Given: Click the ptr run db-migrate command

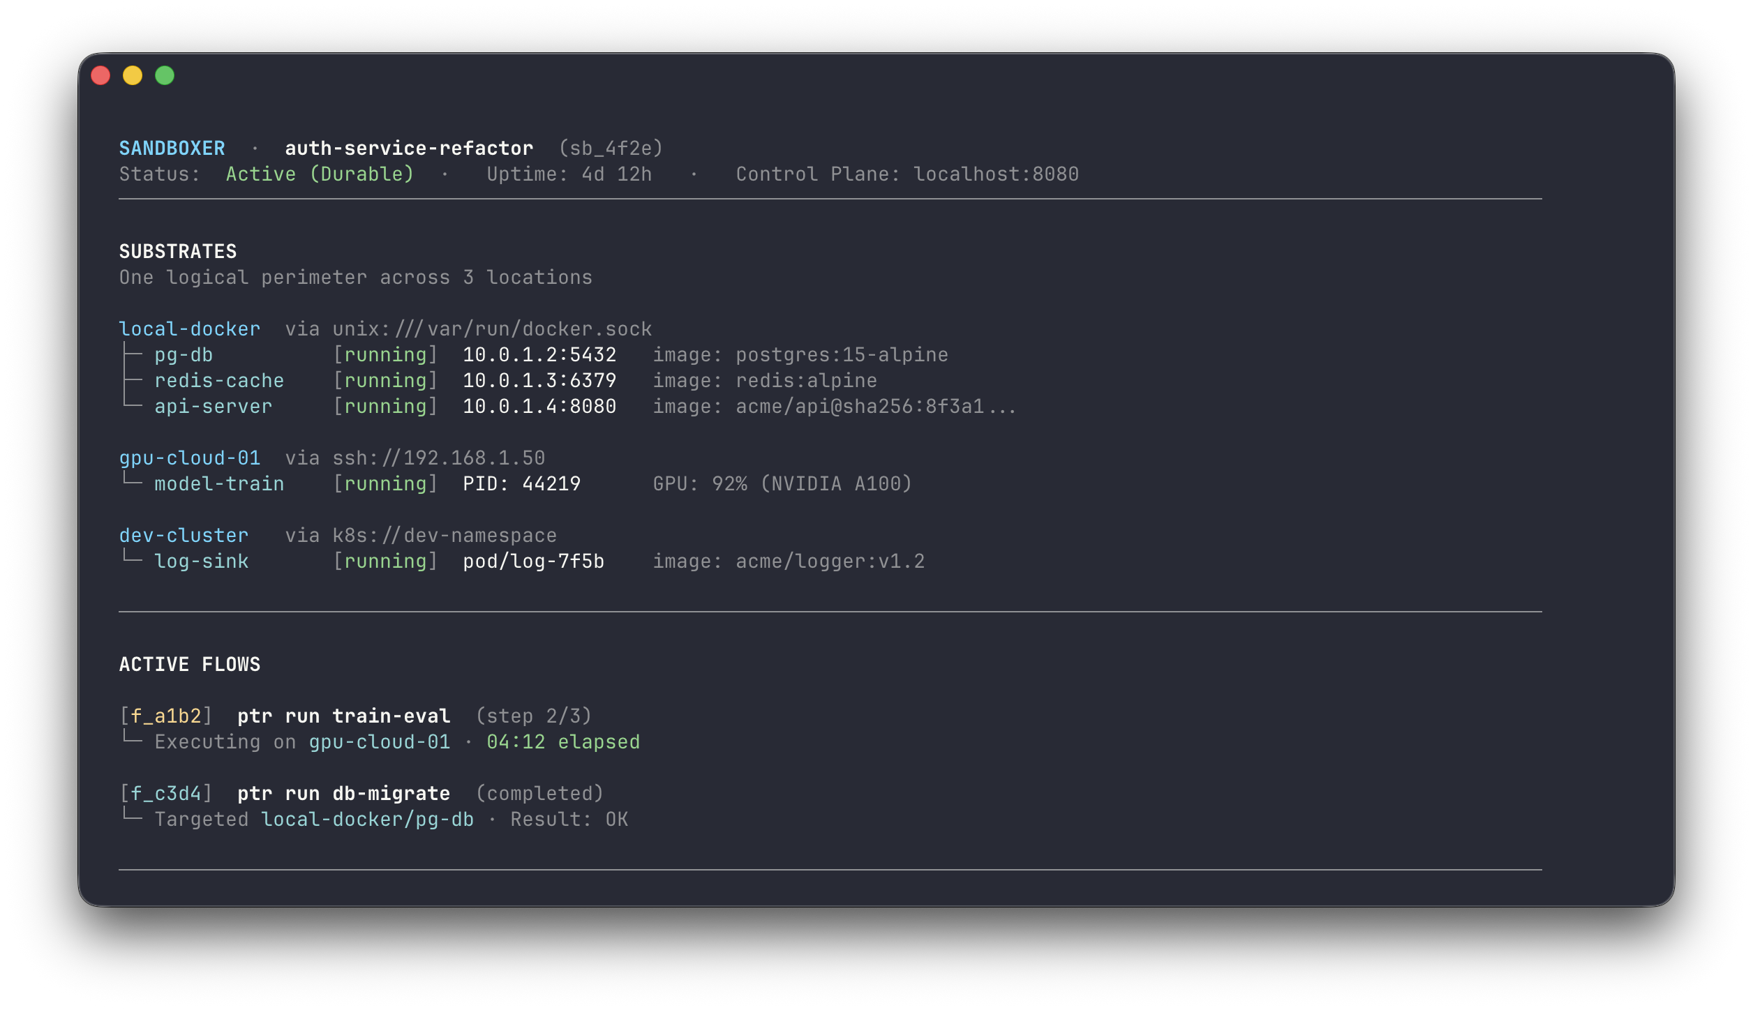Looking at the screenshot, I should point(344,793).
